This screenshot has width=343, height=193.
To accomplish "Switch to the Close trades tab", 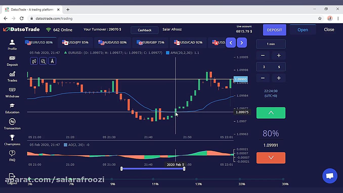I will click(x=329, y=30).
